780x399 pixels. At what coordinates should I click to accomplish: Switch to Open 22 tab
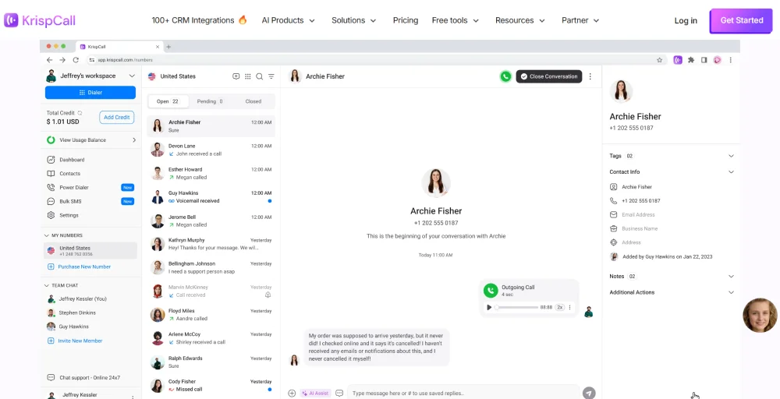(x=168, y=101)
